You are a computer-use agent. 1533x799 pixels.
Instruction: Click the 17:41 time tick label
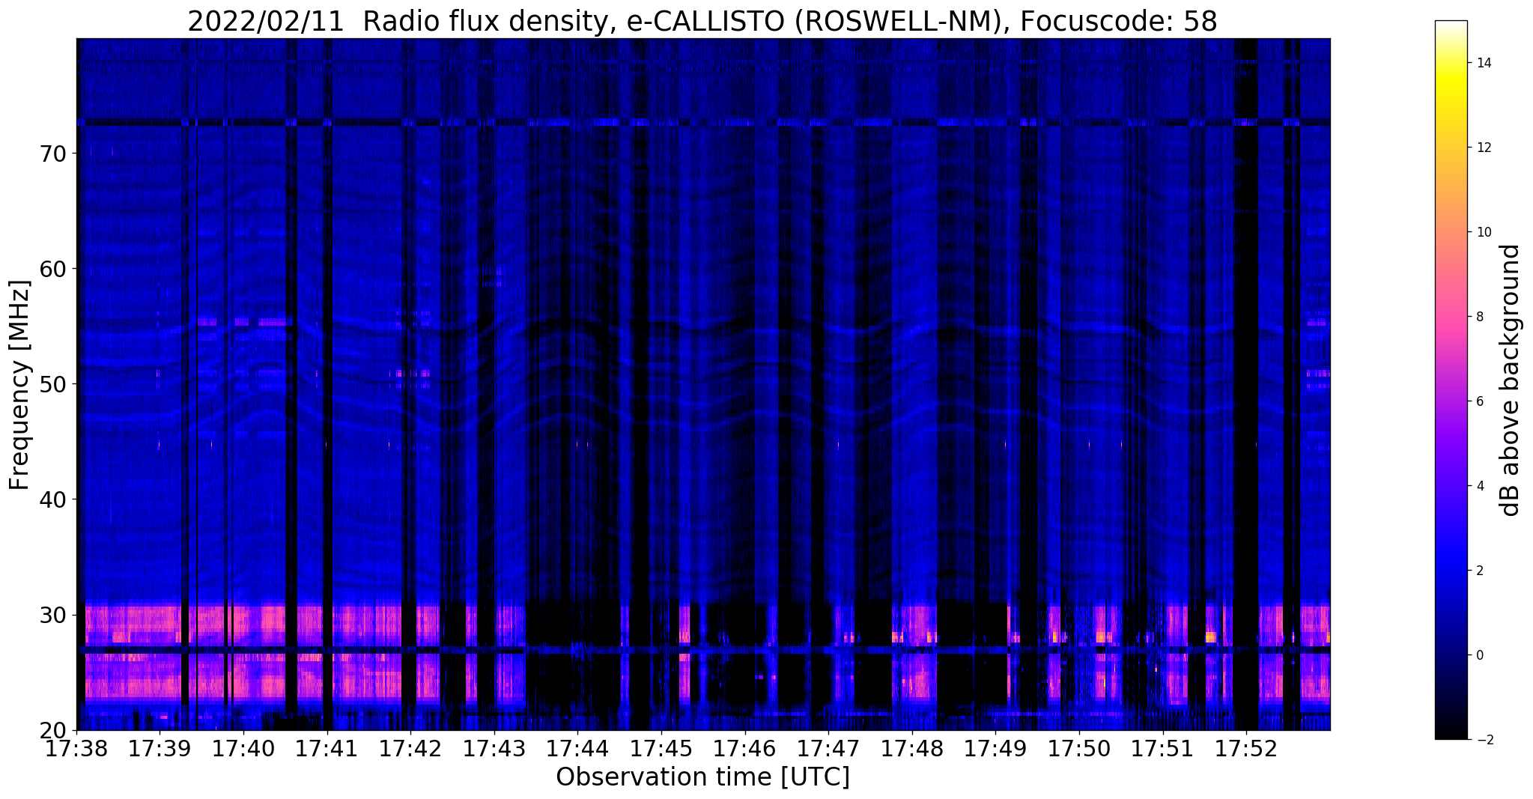327,749
